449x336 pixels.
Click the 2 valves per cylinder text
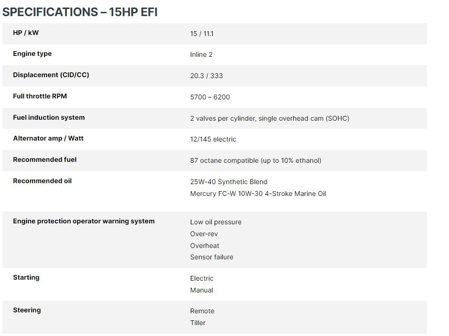coord(223,118)
